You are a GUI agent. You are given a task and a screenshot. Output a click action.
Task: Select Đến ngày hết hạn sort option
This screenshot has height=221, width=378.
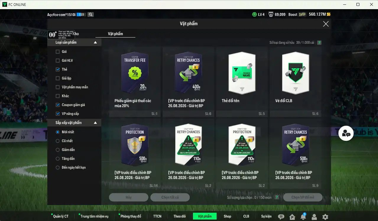[58, 168]
